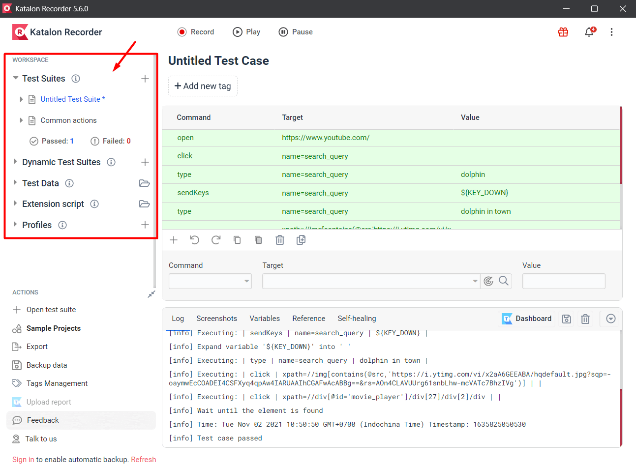Image resolution: width=636 pixels, height=466 pixels.
Task: Play the current test case
Action: pos(246,31)
